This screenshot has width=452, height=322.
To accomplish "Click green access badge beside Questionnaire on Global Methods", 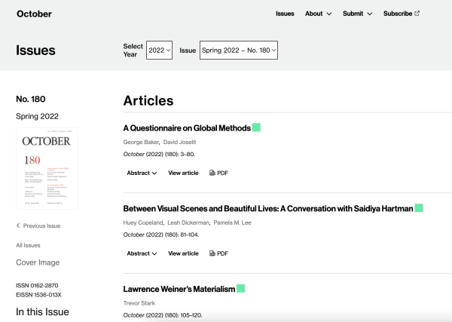I will click(256, 127).
